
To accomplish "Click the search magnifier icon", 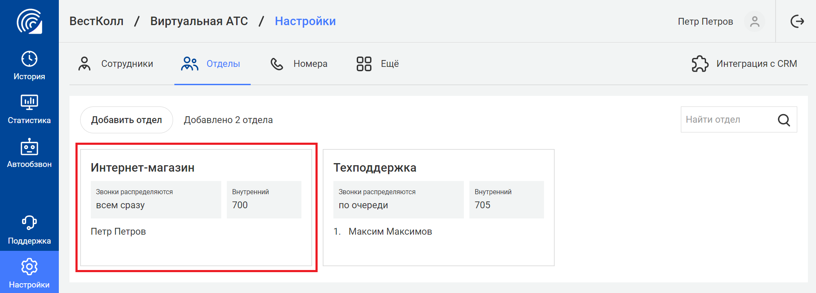I will pos(784,120).
